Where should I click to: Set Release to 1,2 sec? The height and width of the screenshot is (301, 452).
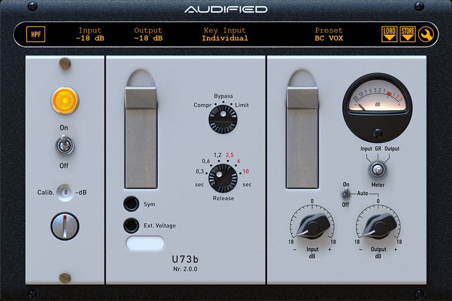point(218,155)
